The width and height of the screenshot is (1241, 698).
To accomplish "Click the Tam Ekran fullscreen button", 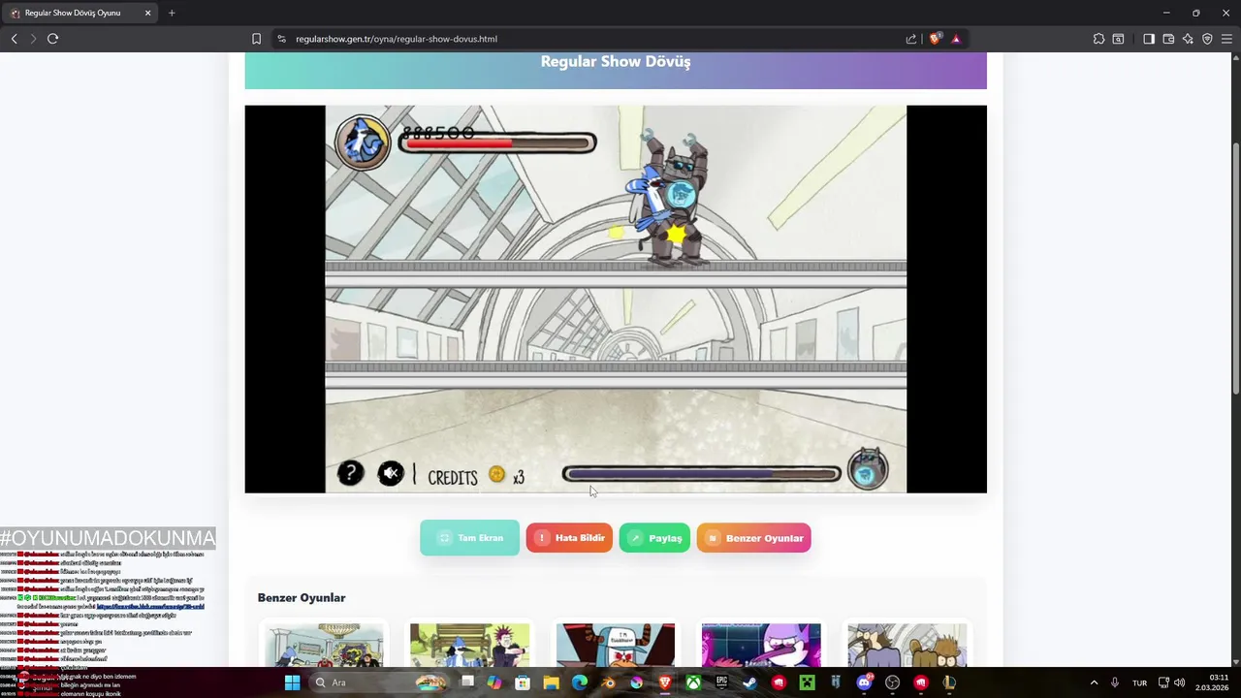I will (469, 538).
